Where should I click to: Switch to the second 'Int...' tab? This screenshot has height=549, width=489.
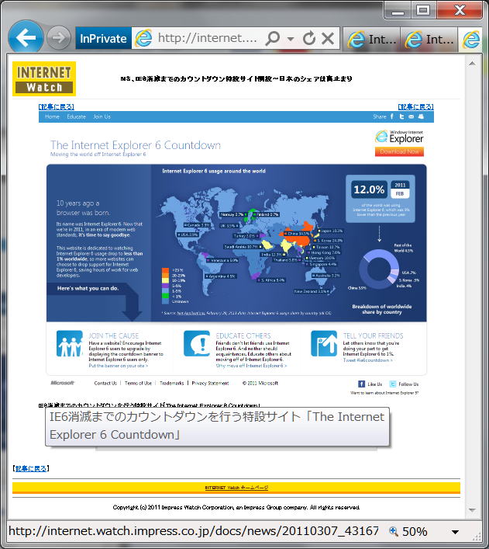click(429, 39)
